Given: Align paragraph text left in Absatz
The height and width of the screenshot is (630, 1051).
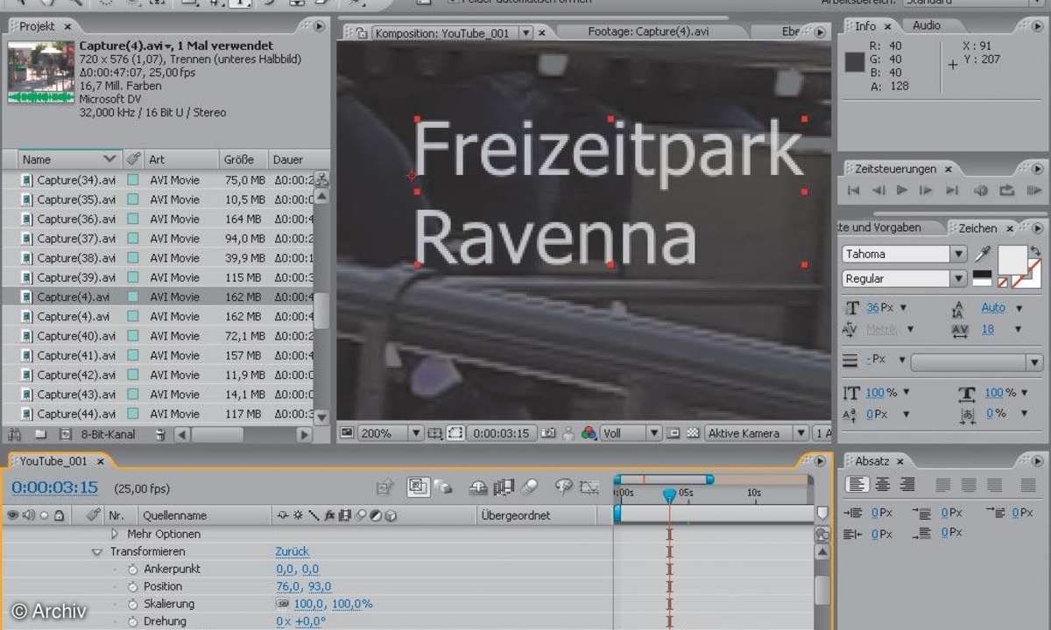Looking at the screenshot, I should [x=857, y=484].
